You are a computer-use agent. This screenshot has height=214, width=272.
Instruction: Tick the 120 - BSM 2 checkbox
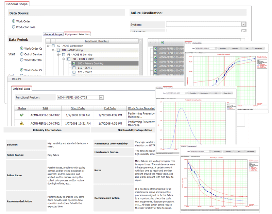tap(74, 72)
